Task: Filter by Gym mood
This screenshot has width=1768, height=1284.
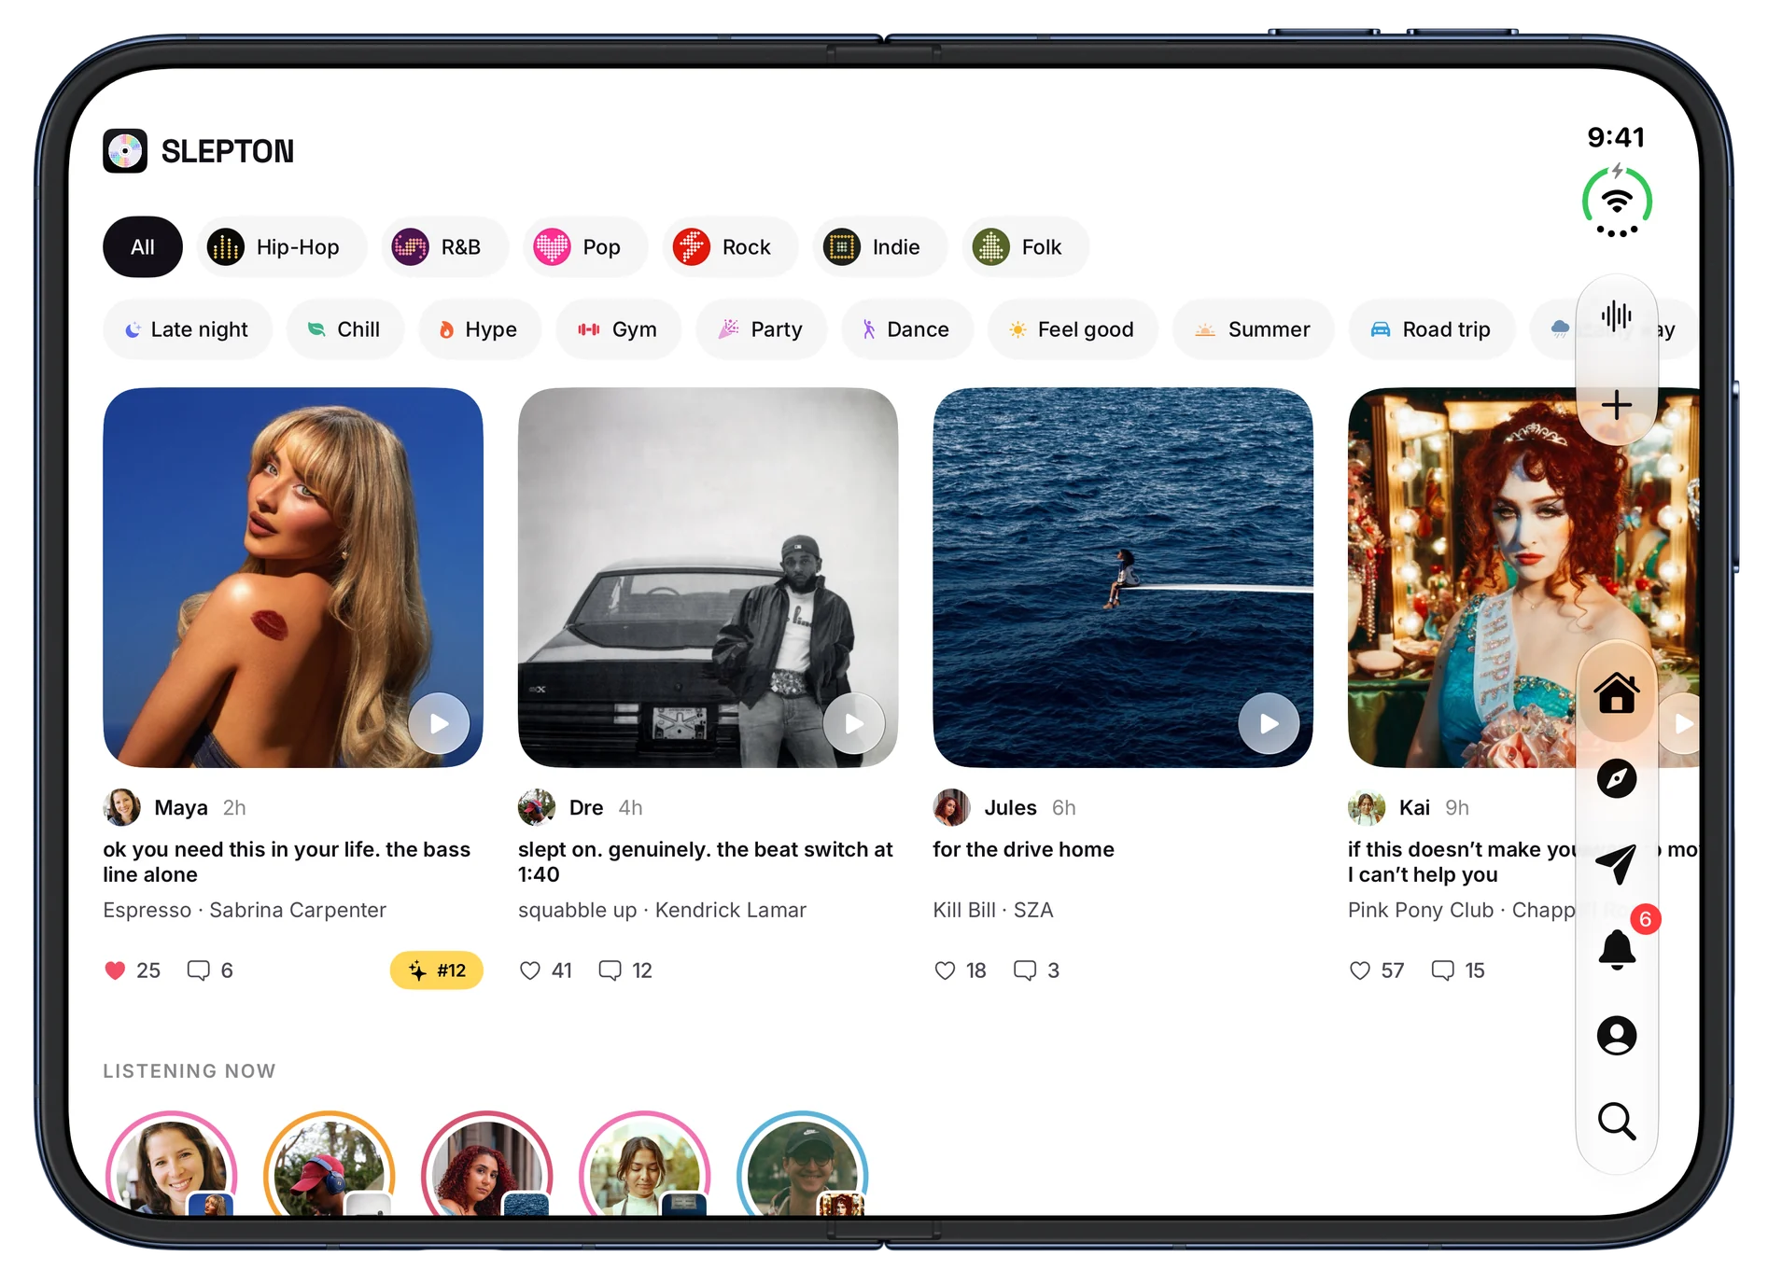Action: tap(619, 329)
